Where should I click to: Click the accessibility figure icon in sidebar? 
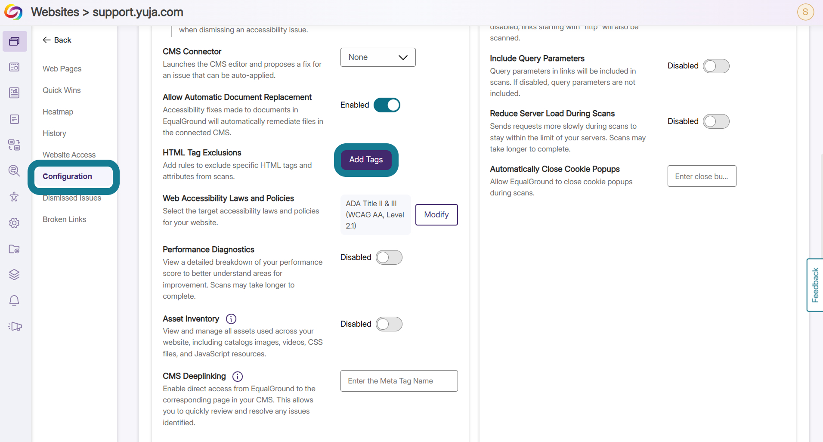point(14,197)
